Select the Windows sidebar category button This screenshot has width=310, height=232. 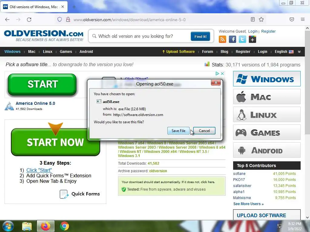click(x=267, y=79)
